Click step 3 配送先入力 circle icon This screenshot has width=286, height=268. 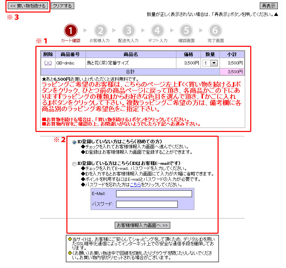click(x=128, y=31)
